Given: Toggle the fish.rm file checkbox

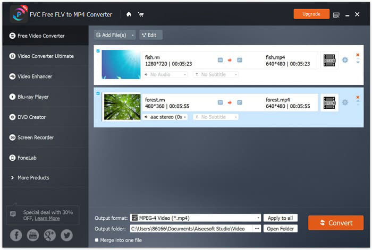Looking at the screenshot, I should tap(98, 51).
